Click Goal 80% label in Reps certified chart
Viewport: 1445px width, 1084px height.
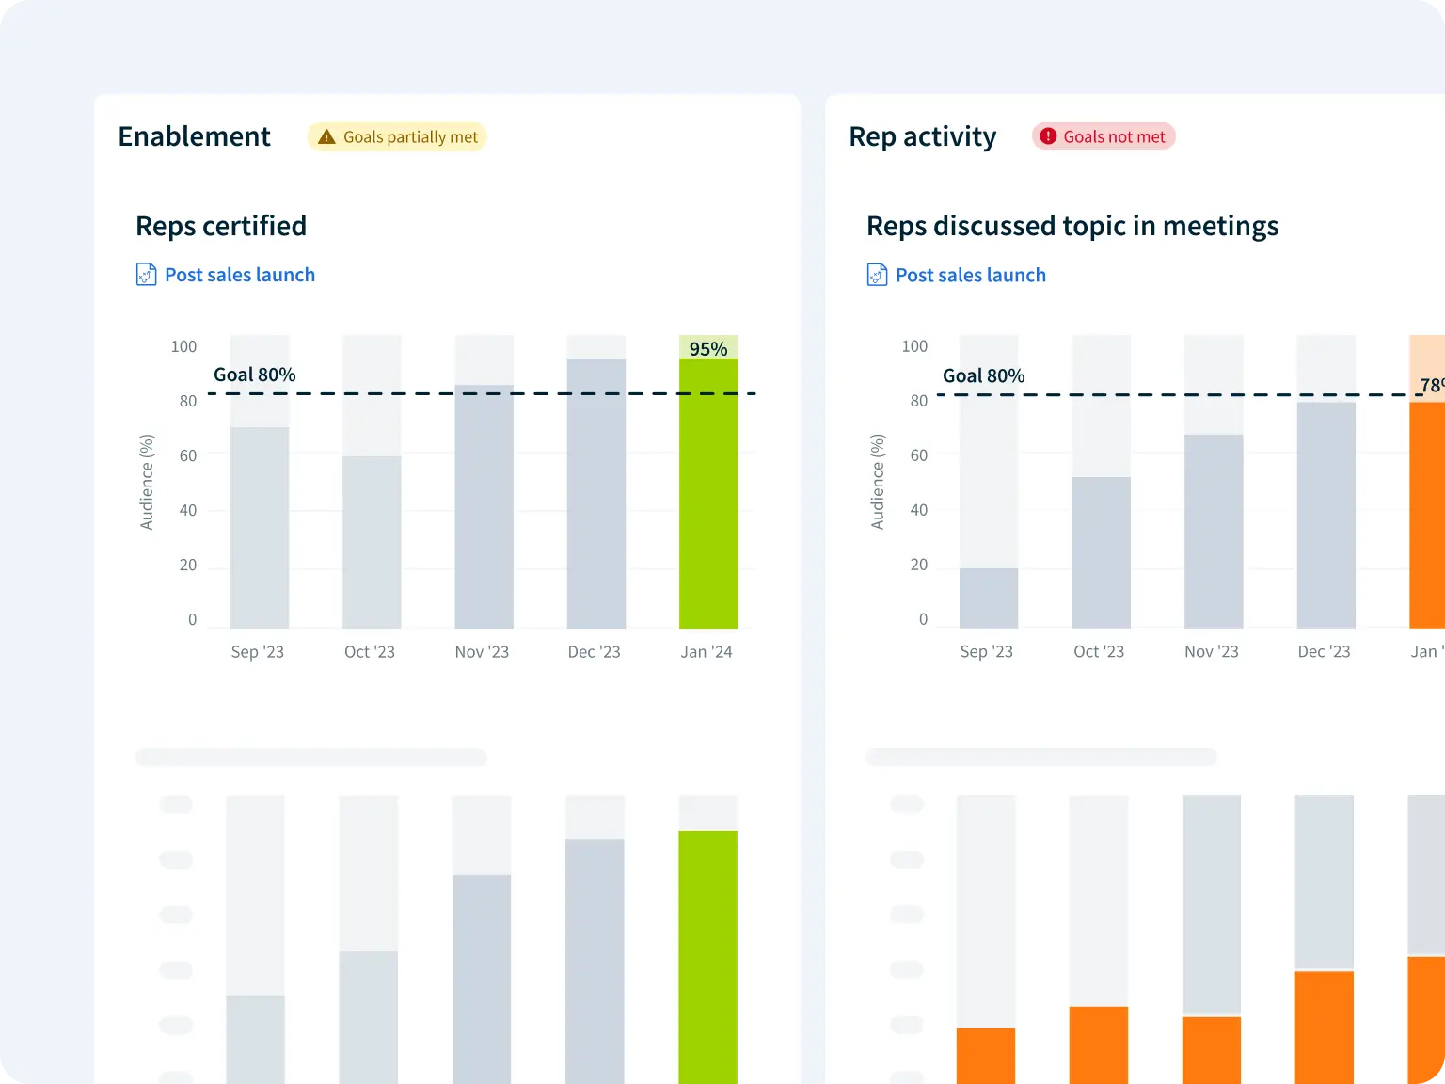point(255,375)
